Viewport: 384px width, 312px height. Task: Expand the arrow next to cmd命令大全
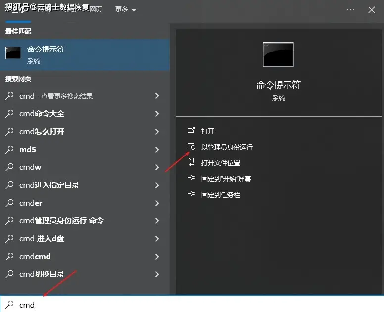coord(157,114)
